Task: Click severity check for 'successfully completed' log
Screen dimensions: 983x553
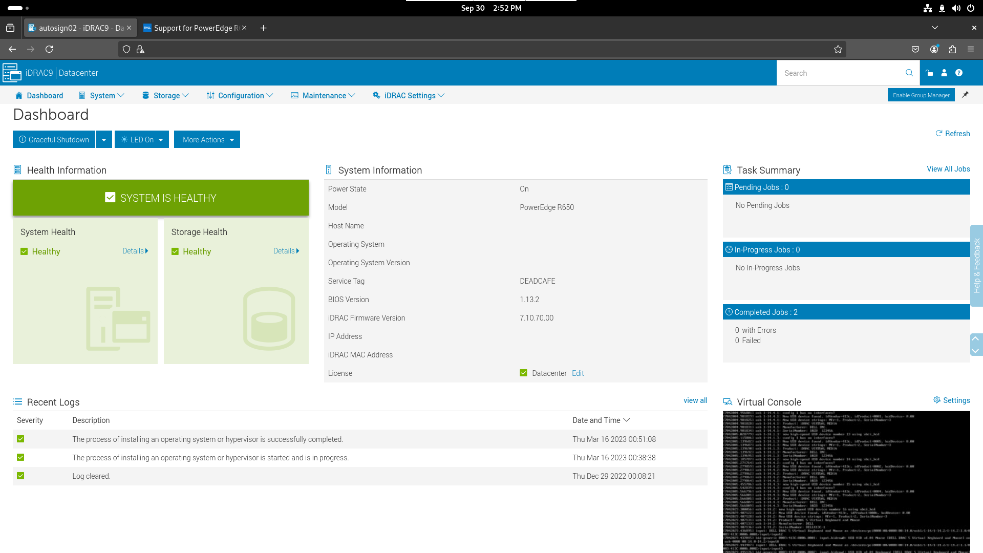Action: click(x=20, y=439)
